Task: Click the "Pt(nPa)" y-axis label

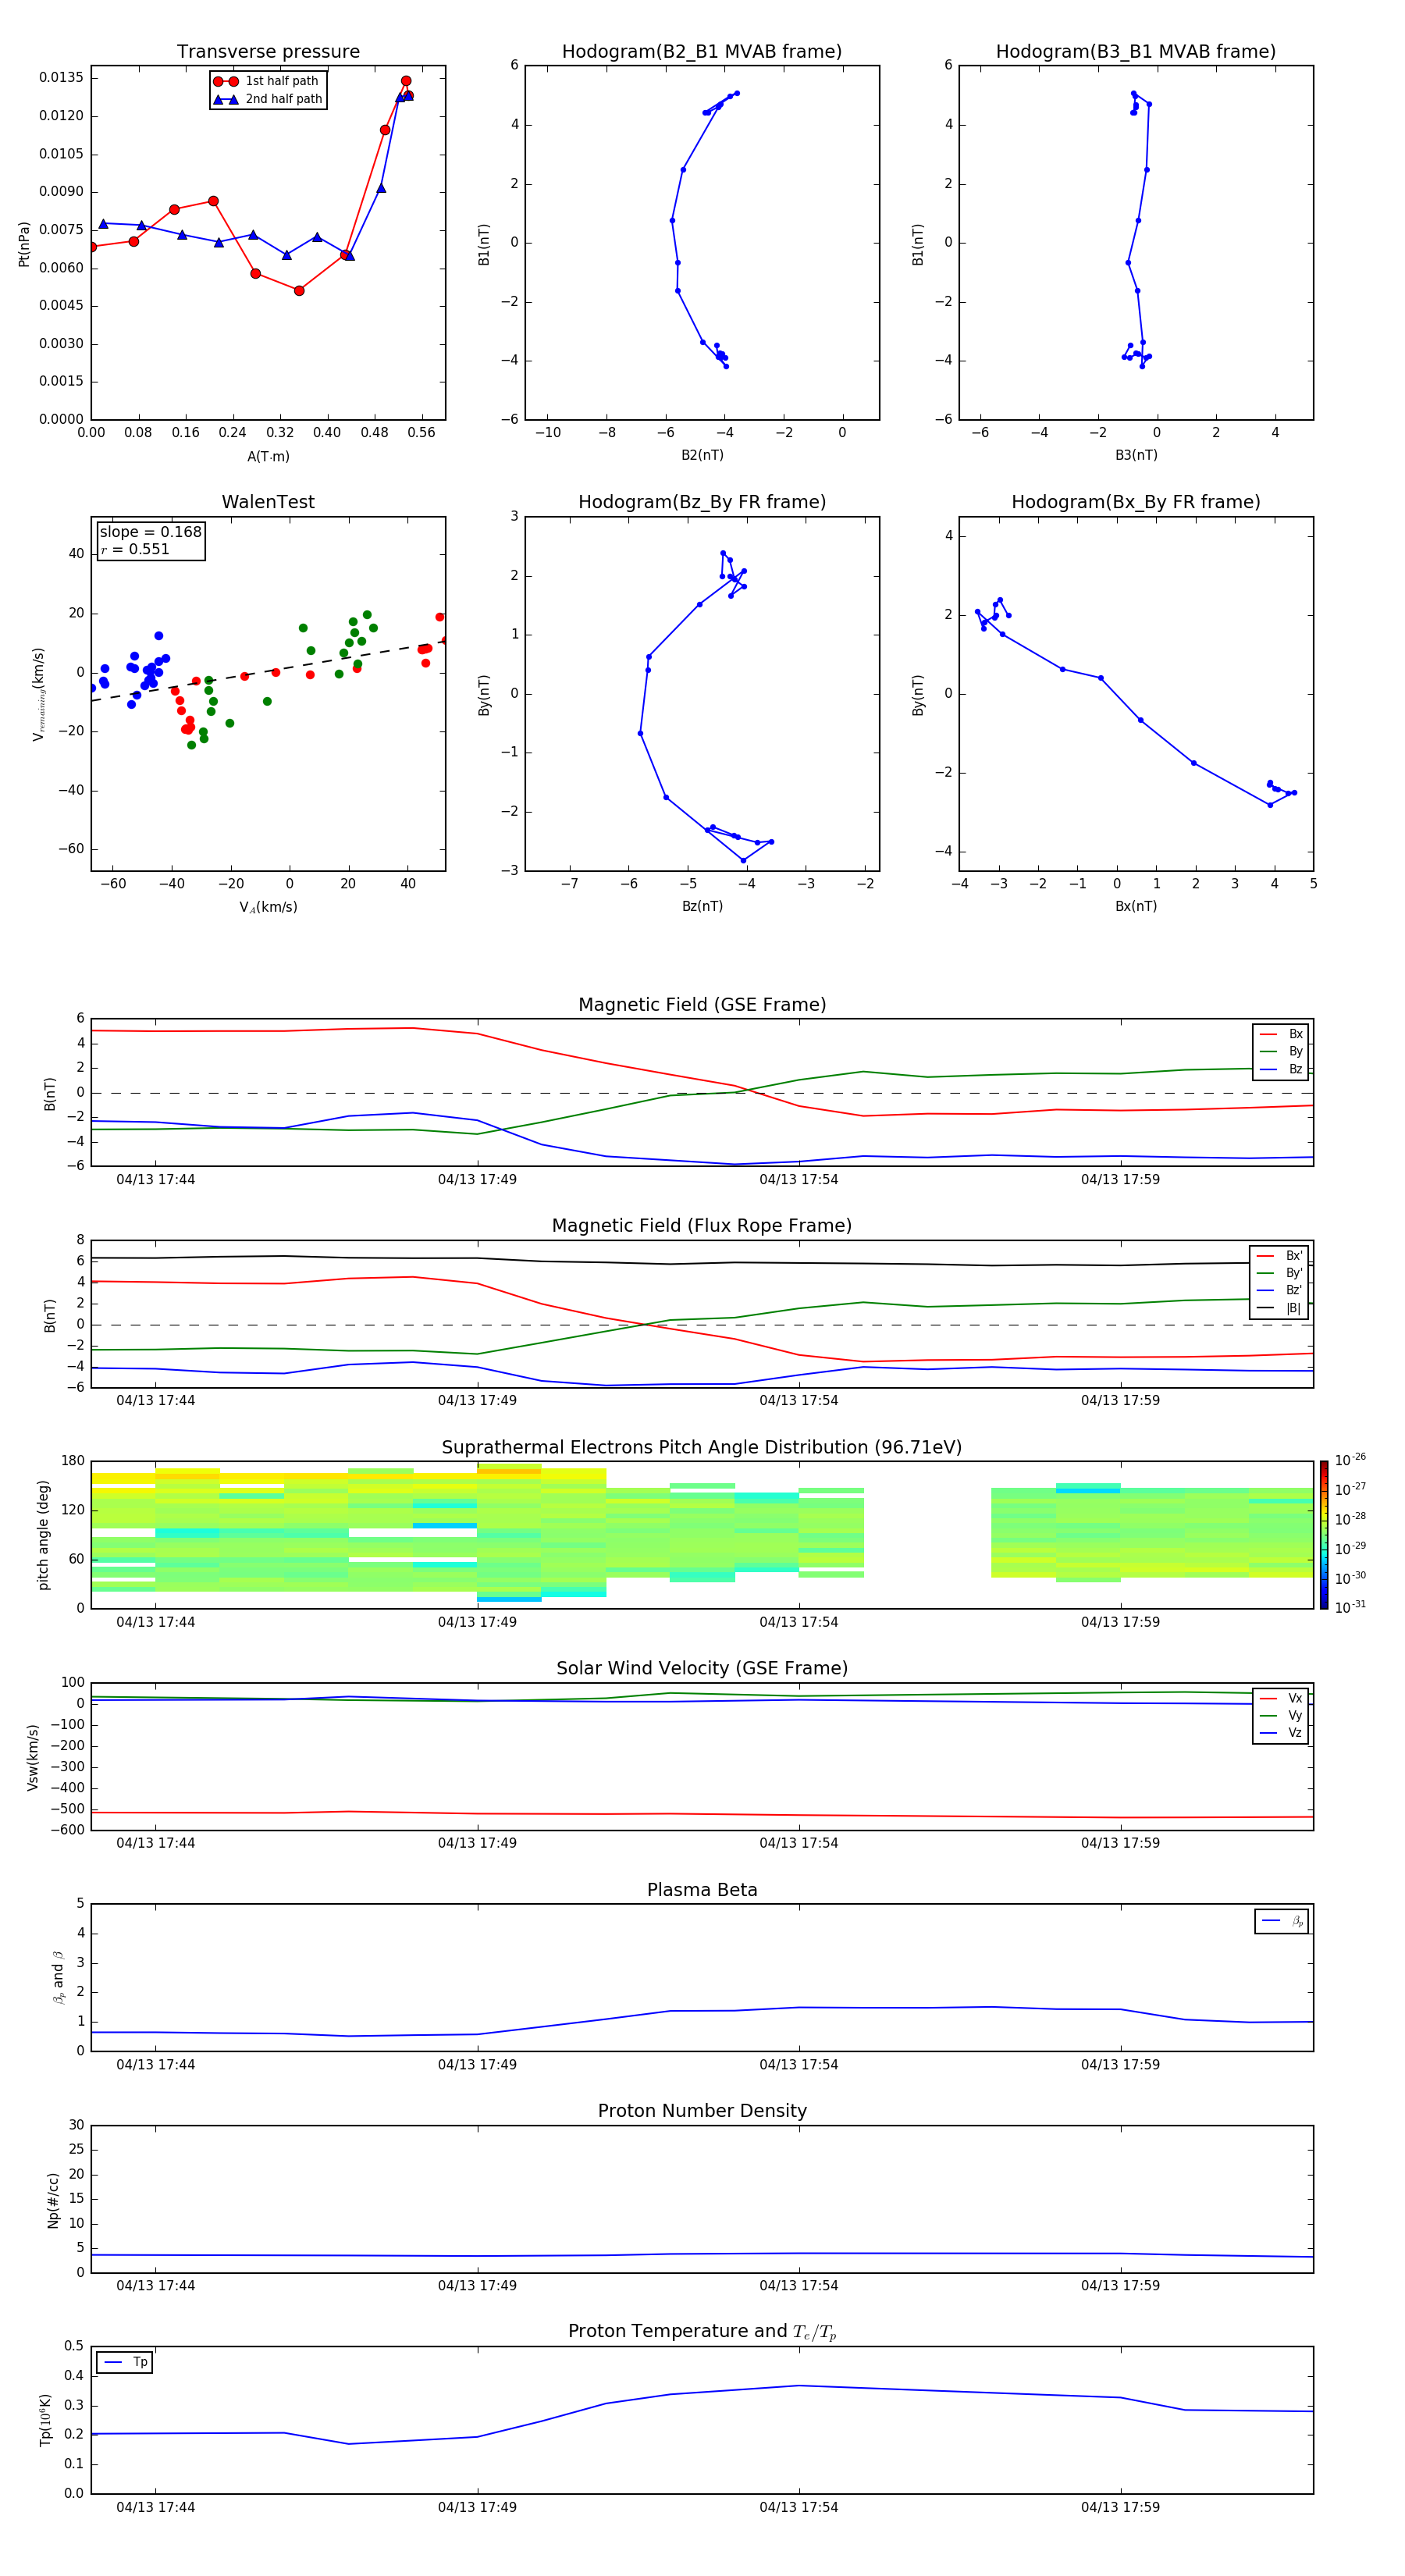Action: coord(24,244)
